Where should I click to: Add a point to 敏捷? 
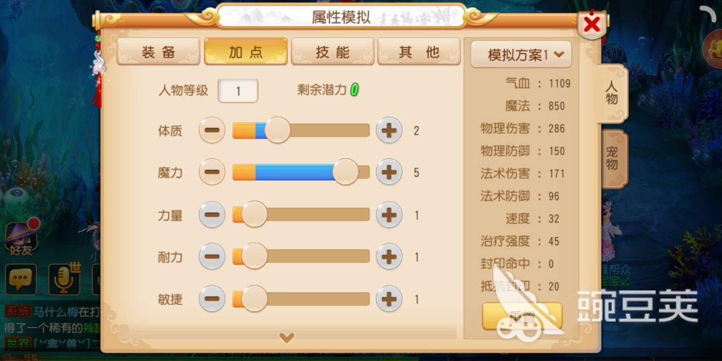(x=389, y=299)
